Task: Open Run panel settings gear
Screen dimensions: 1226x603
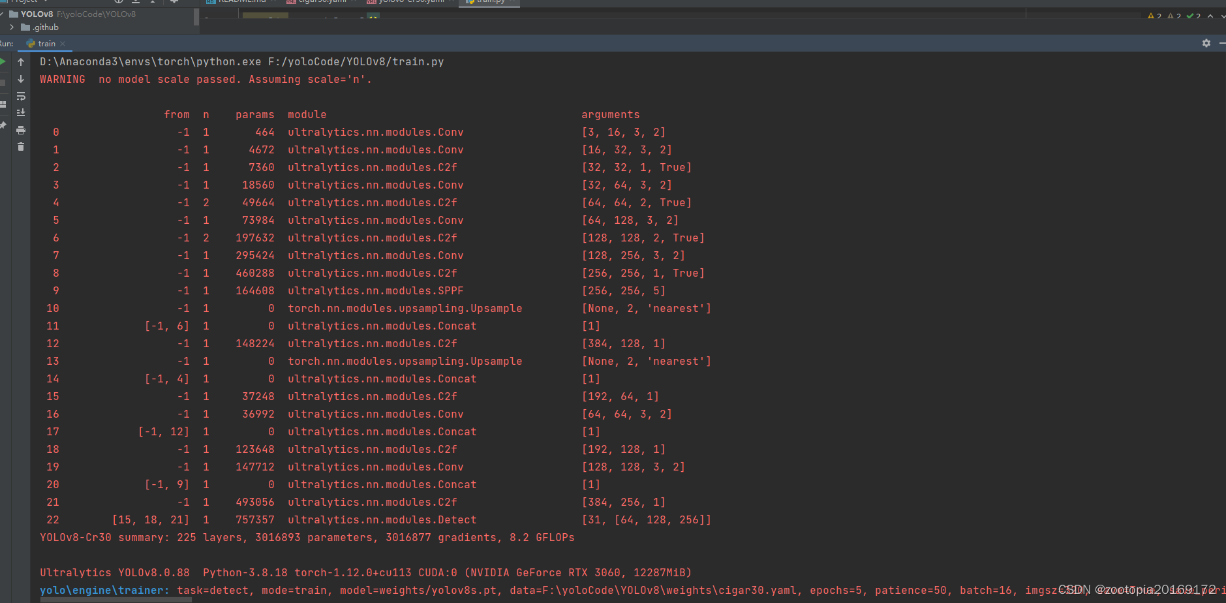Action: click(1206, 43)
